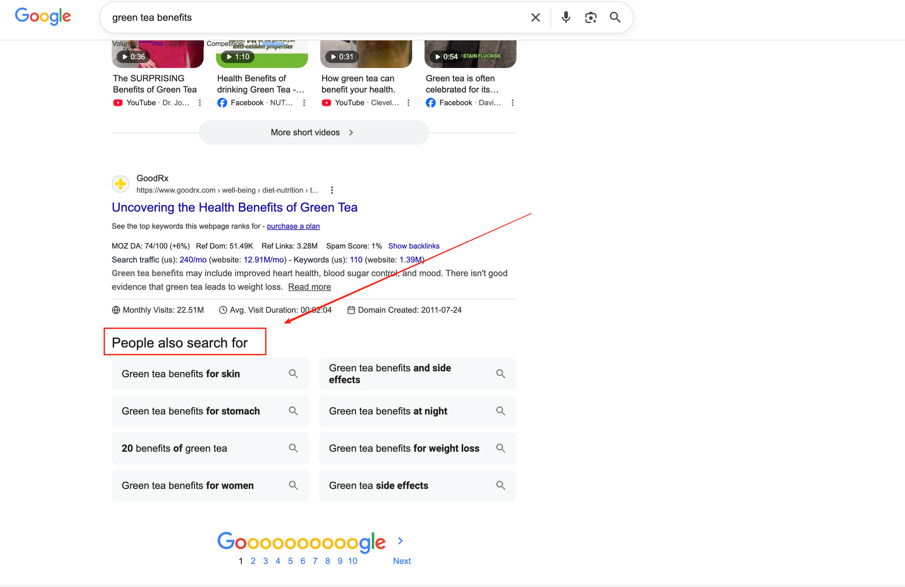Image resolution: width=905 pixels, height=587 pixels.
Task: Play the 0:54 Facebook fluoride video thumbnail
Action: click(x=470, y=54)
